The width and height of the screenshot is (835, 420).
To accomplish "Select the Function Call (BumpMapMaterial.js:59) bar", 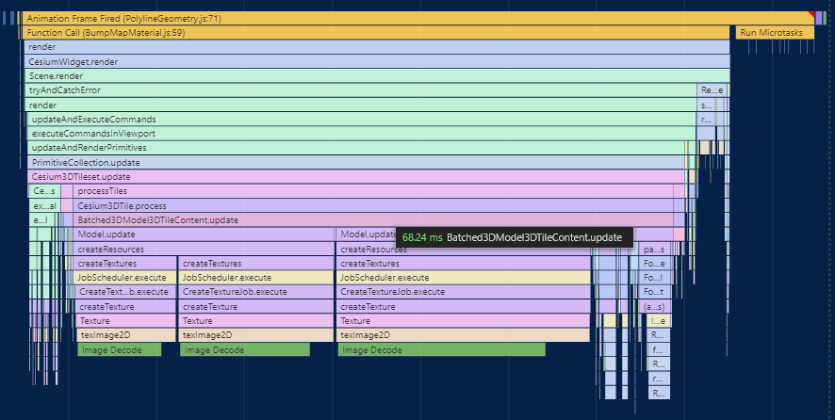I will point(376,33).
